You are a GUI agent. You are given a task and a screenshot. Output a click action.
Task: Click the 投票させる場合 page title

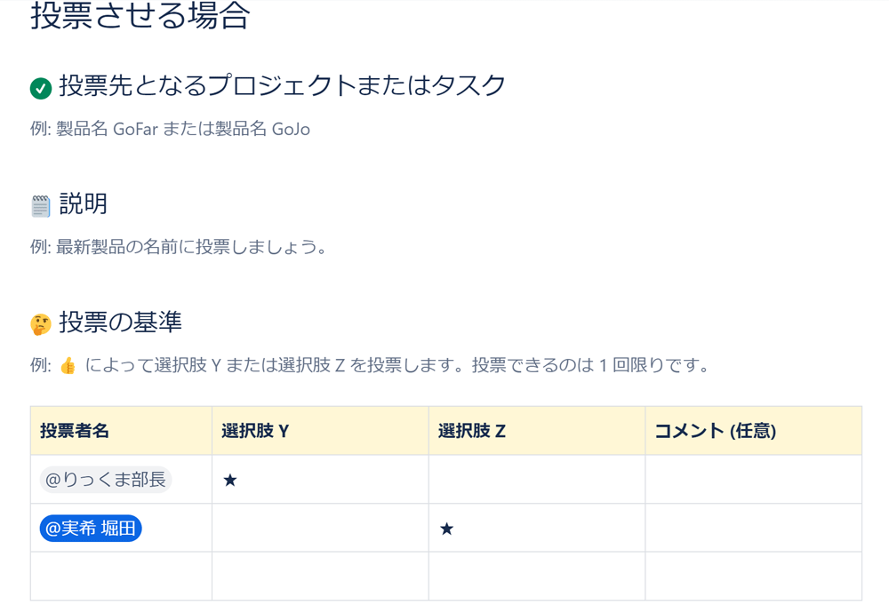(x=140, y=16)
